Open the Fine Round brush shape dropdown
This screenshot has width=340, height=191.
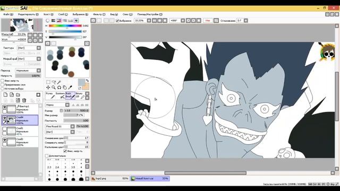[72, 126]
